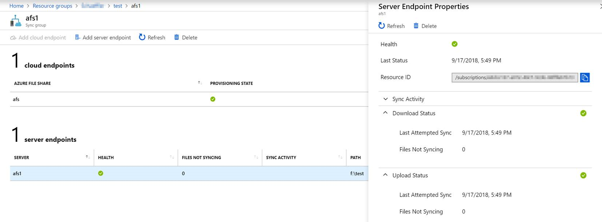Click sync group Refresh circular arrow icon

pos(142,37)
